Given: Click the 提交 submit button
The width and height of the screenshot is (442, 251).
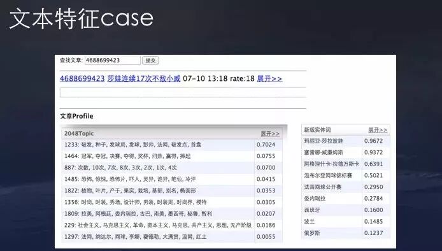Looking at the screenshot, I should [150, 61].
